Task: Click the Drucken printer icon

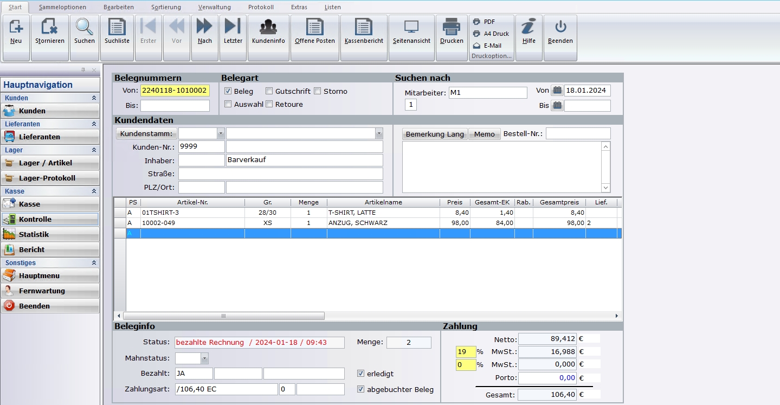Action: click(x=452, y=31)
